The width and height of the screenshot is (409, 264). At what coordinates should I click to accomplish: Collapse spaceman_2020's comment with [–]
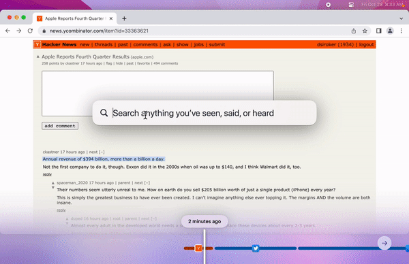tap(147, 183)
